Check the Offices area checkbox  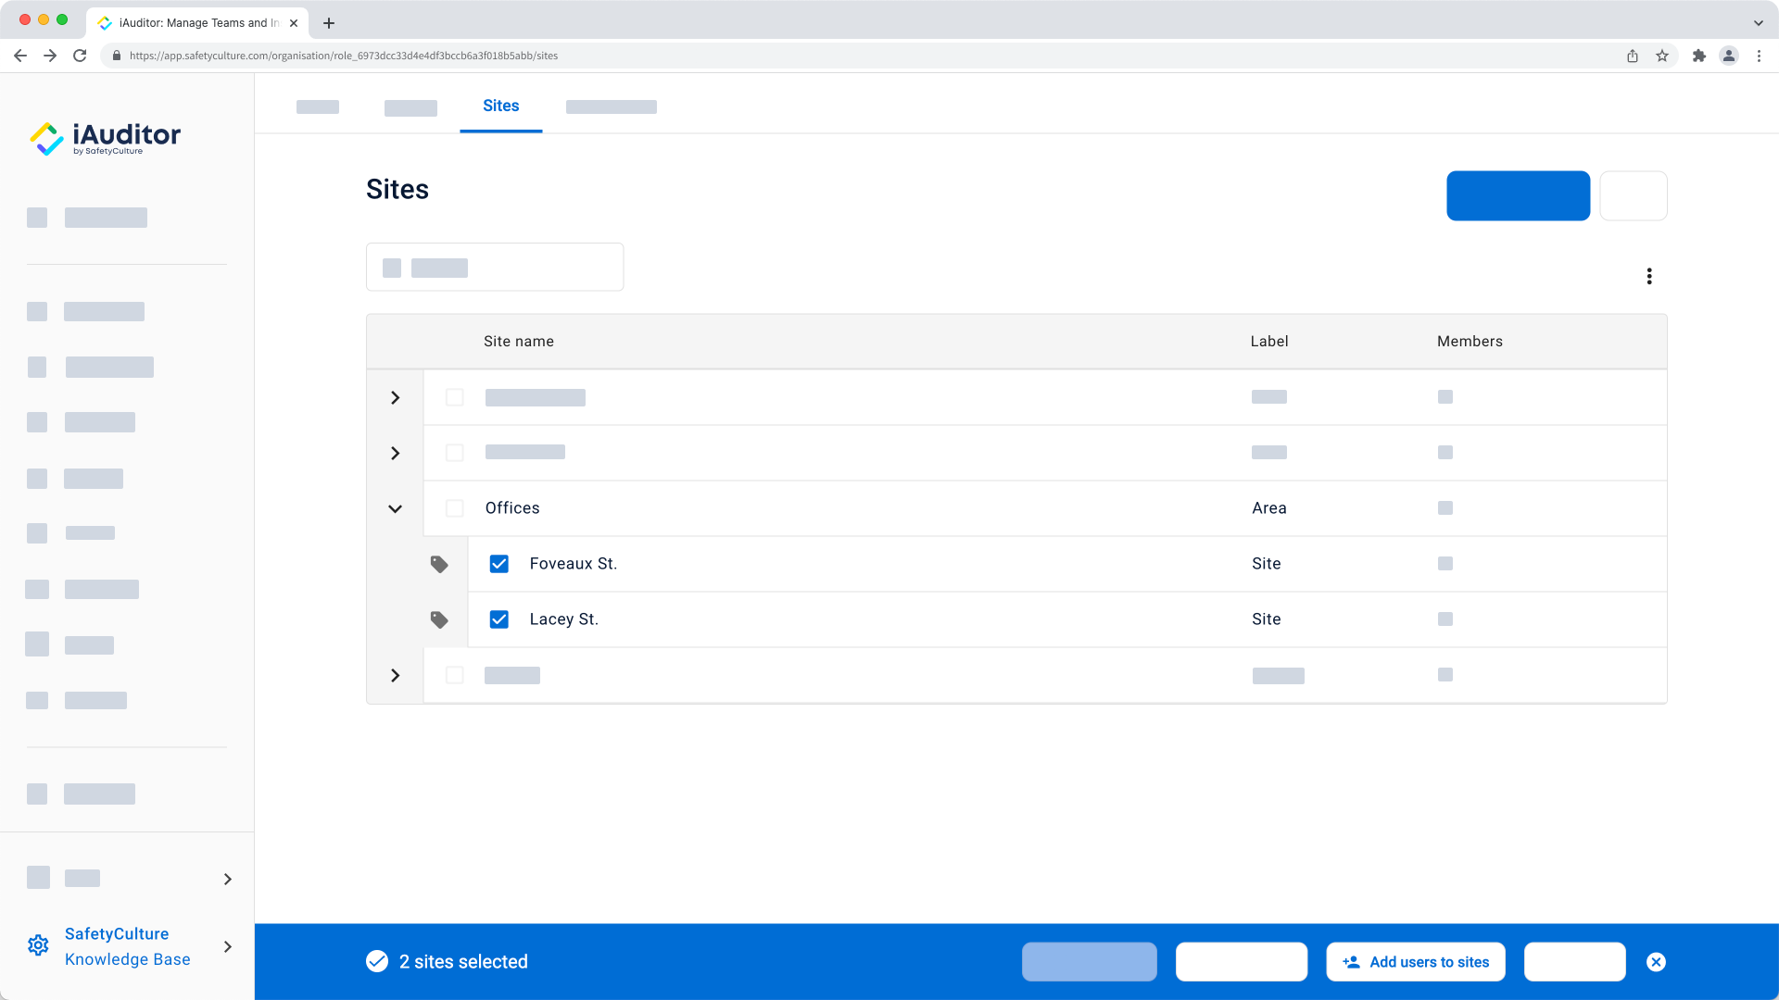[454, 508]
